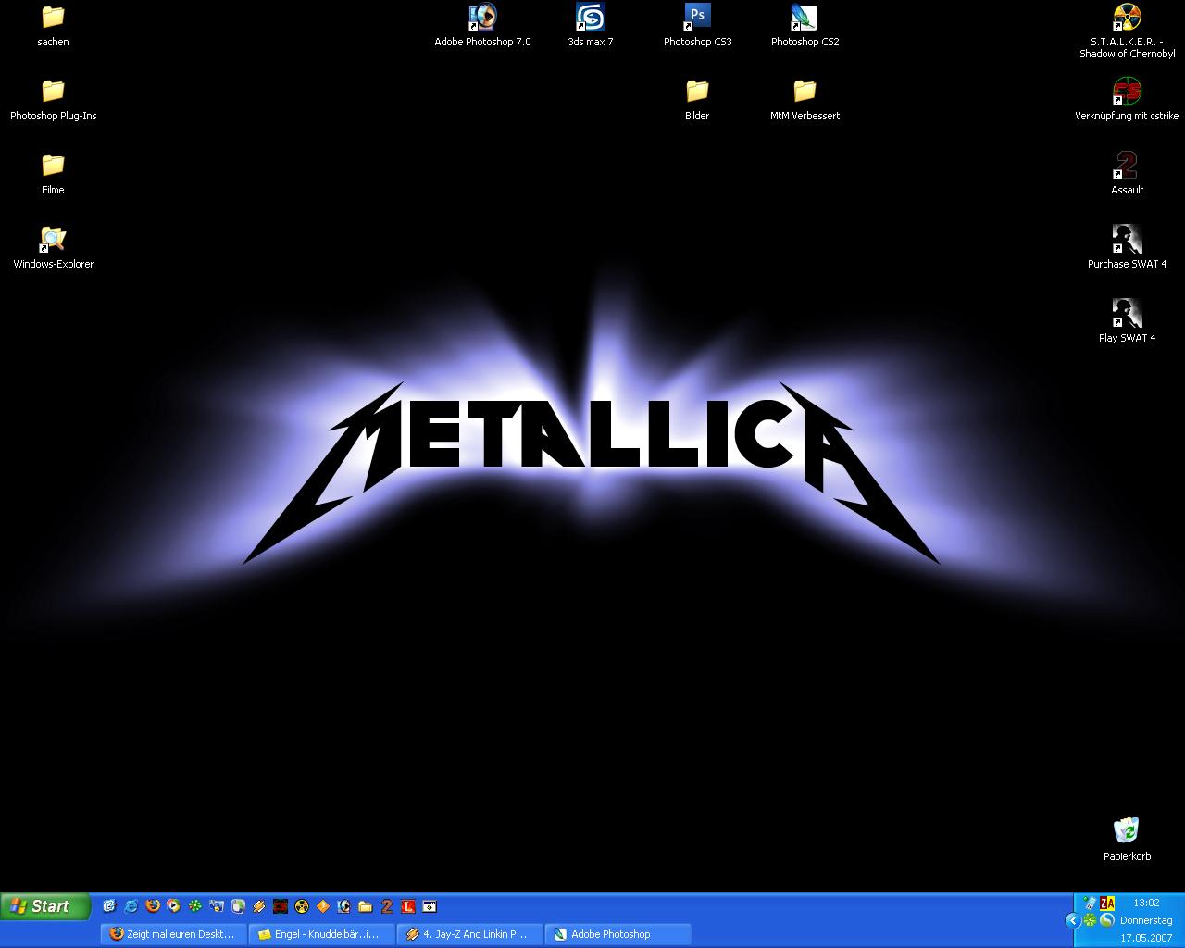Open the ZoneAlarm tray icon

[x=1107, y=904]
